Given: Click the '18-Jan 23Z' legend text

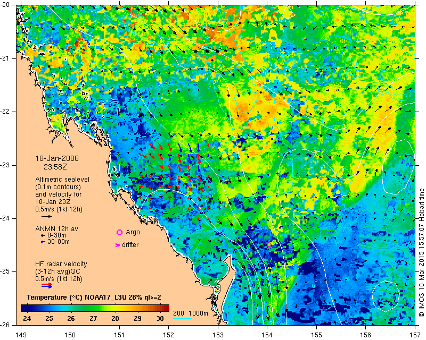Looking at the screenshot, I should [53, 202].
